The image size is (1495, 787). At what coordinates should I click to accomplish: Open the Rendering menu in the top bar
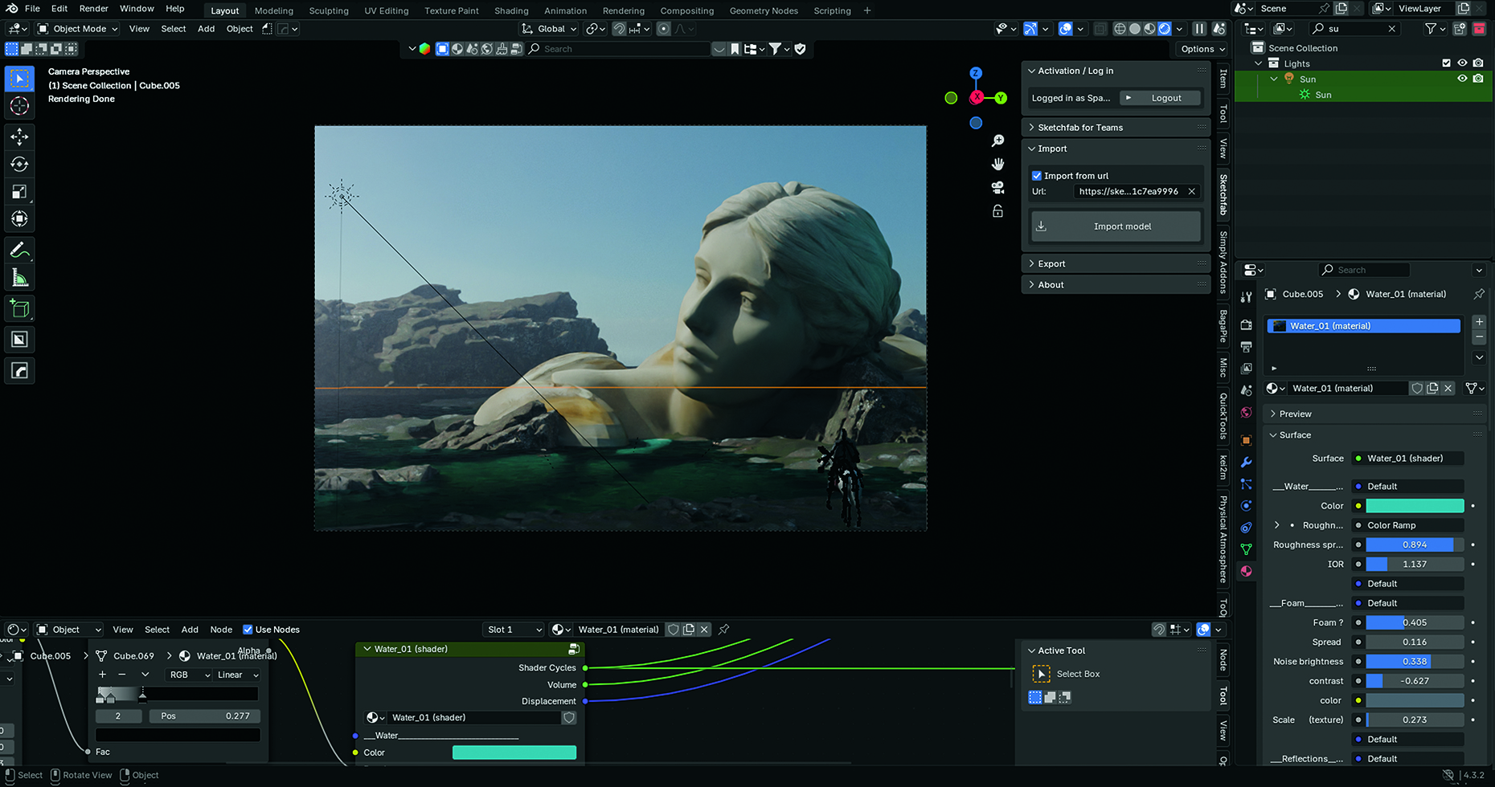click(624, 10)
